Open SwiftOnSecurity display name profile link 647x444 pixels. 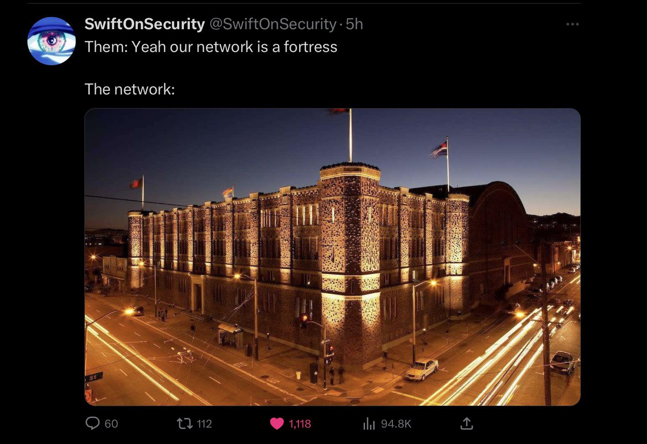click(x=145, y=24)
